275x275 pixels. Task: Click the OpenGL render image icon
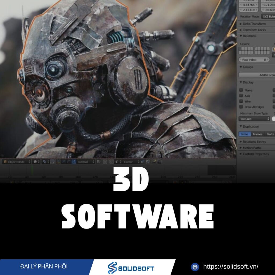[154, 162]
